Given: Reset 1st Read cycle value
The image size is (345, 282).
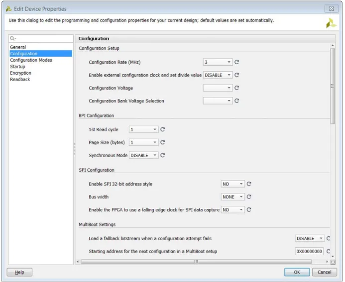Looking at the screenshot, I should click(x=163, y=129).
